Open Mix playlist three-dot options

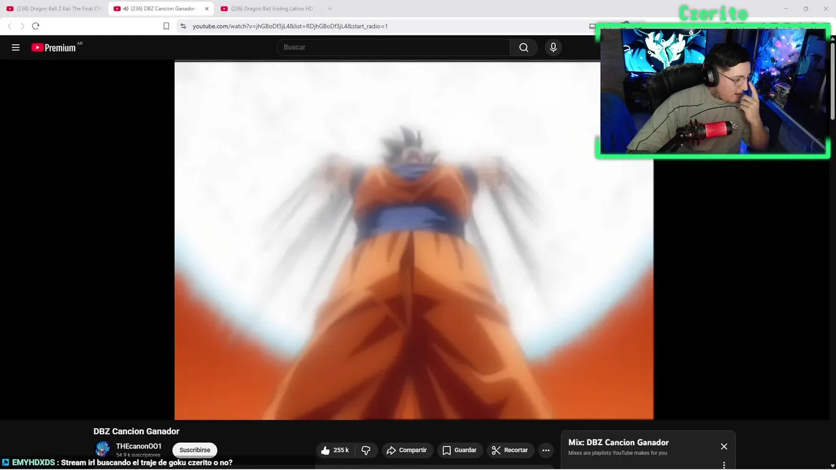[724, 465]
